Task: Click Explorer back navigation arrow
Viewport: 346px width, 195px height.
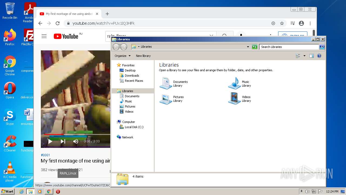Action: coord(116,47)
